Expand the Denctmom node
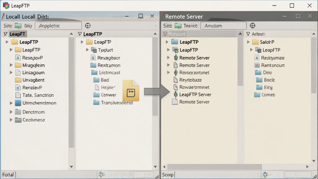This screenshot has height=179, width=318. pos(11,112)
